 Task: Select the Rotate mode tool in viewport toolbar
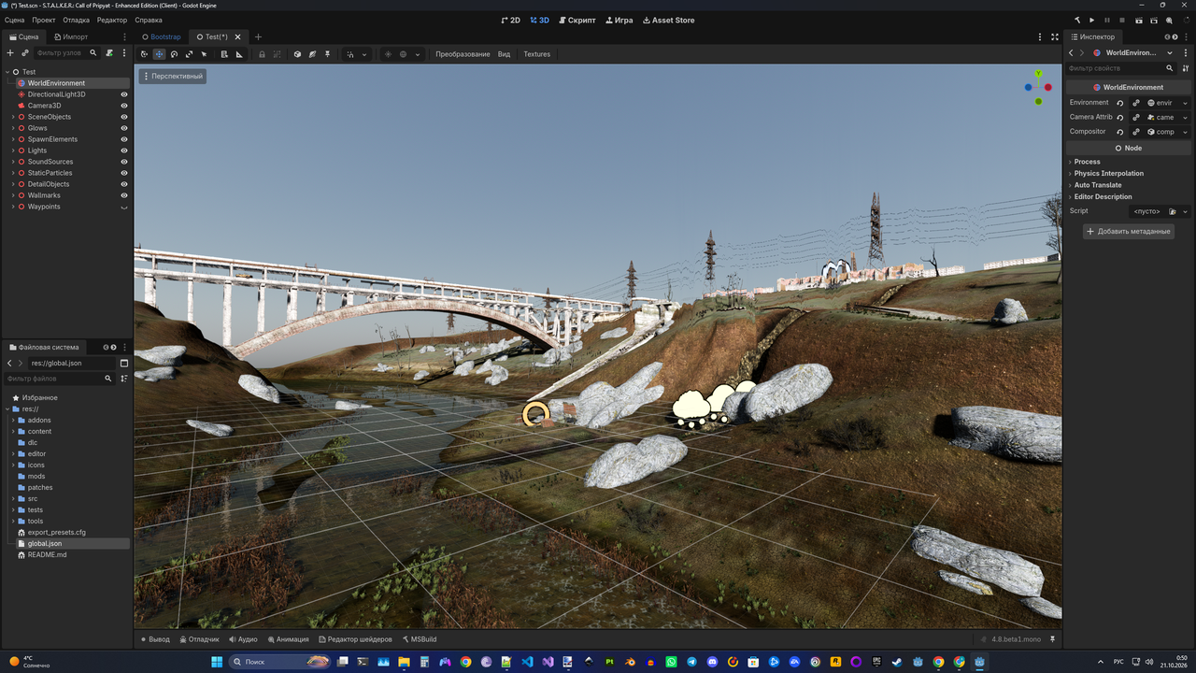(174, 54)
